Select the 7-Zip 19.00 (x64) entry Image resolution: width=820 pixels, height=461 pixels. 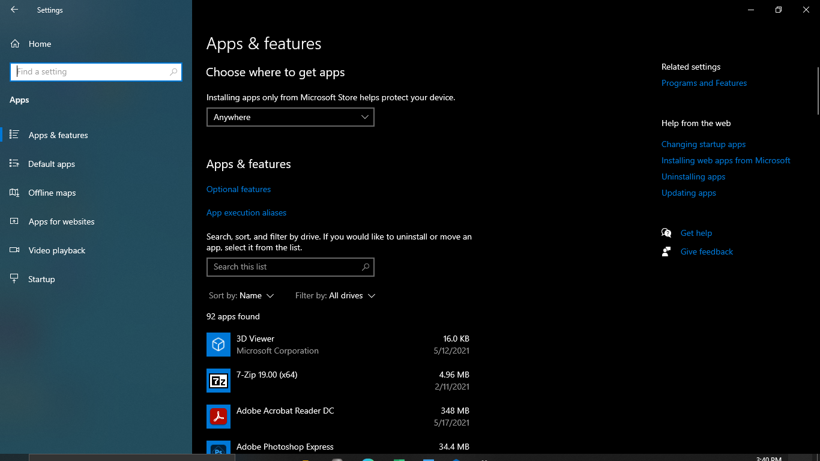(339, 381)
